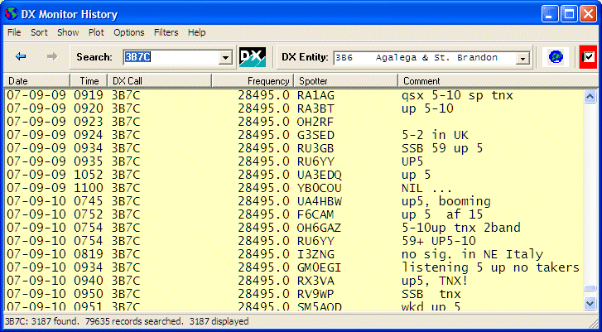Click the globe map icon
602x332 pixels.
[556, 57]
